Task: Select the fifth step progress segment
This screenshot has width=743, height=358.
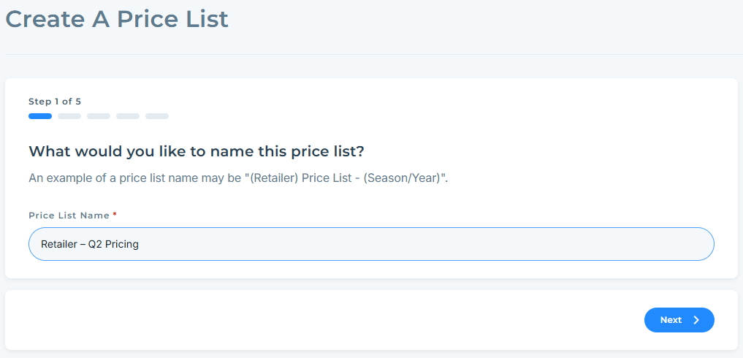Action: click(157, 116)
